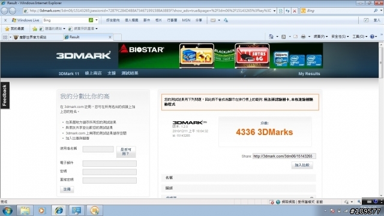This screenshot has height=216, width=384.
Task: Open the Home button dropdown arrow
Action: click(x=277, y=37)
